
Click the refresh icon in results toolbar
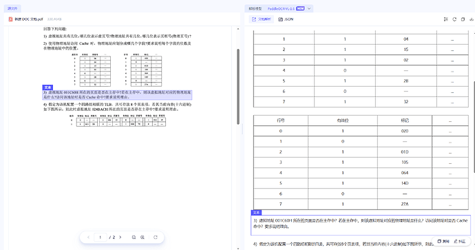pyautogui.click(x=454, y=19)
